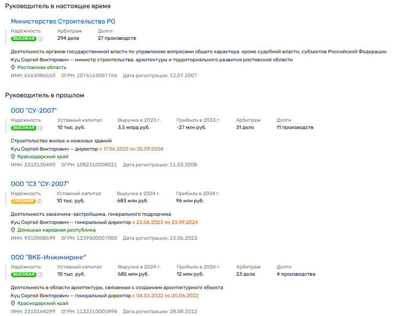Click location pin icon under ООО "СУ-2007" director line

point(13,157)
